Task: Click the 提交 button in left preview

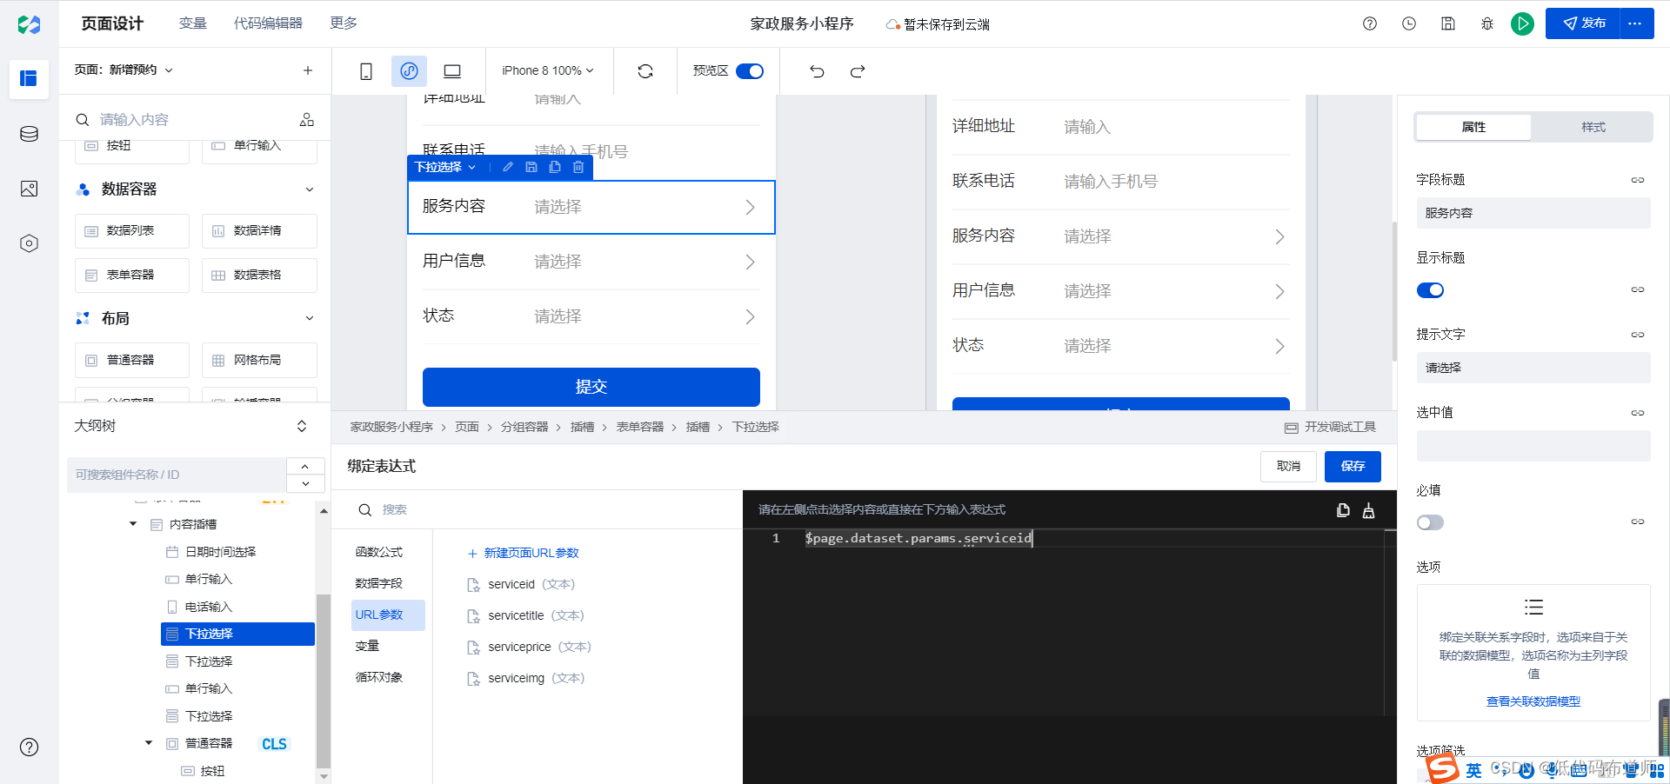Action: 591,387
